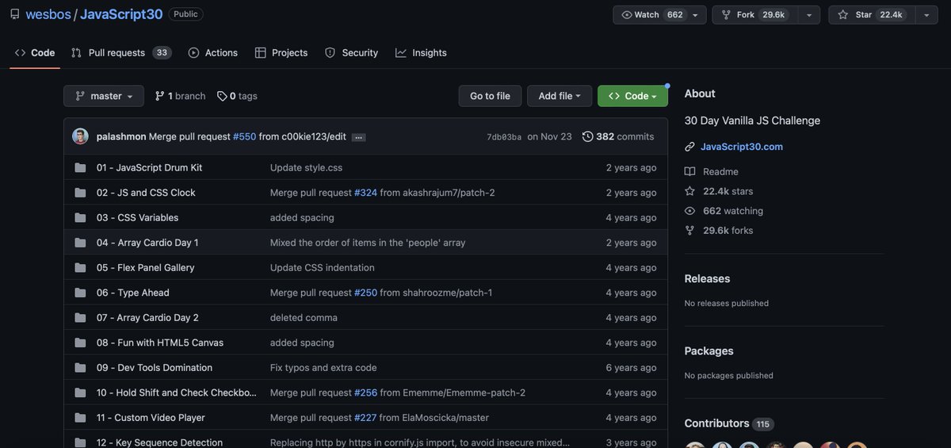Image resolution: width=951 pixels, height=448 pixels.
Task: Click the folder icon for 04 - Array Cardio Day 1
Action: click(80, 243)
